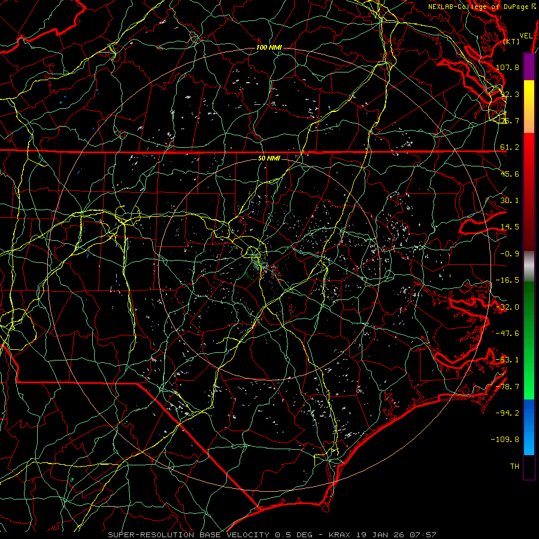The height and width of the screenshot is (539, 539).
Task: Pick the purple segment of the velocity scale
Action: point(529,66)
